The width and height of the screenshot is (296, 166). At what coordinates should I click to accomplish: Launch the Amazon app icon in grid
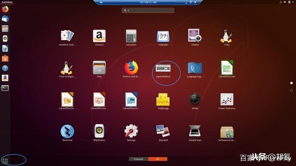[x=99, y=38]
